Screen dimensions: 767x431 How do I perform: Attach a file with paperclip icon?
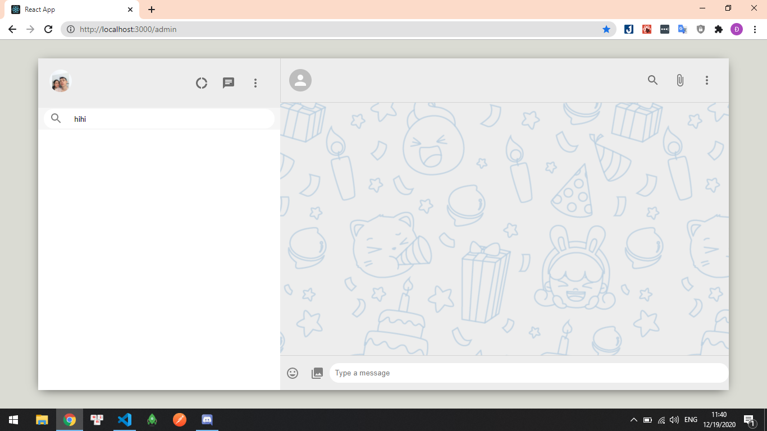point(680,80)
